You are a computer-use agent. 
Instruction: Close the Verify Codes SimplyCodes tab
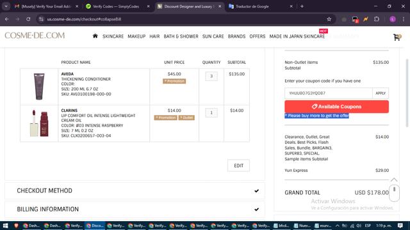coord(148,6)
